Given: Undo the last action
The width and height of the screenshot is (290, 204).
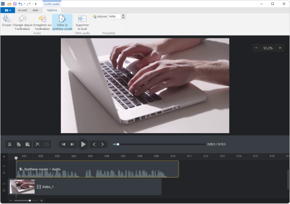Looking at the screenshot, I should point(20,4).
